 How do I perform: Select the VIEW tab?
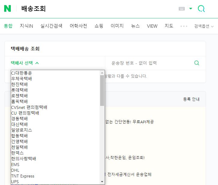[x=152, y=26]
